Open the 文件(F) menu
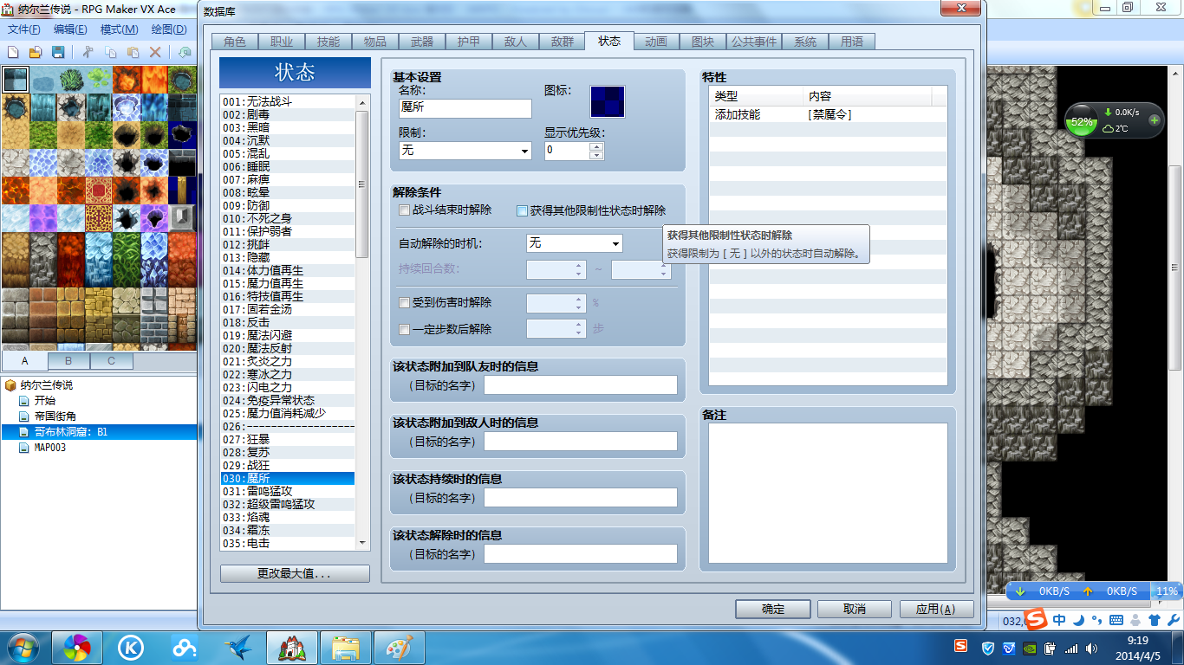The width and height of the screenshot is (1184, 665). pos(24,29)
